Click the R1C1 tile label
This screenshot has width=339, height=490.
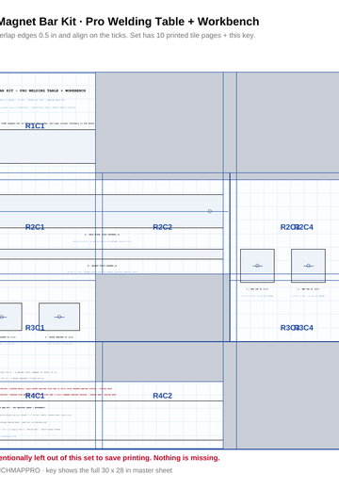(35, 126)
